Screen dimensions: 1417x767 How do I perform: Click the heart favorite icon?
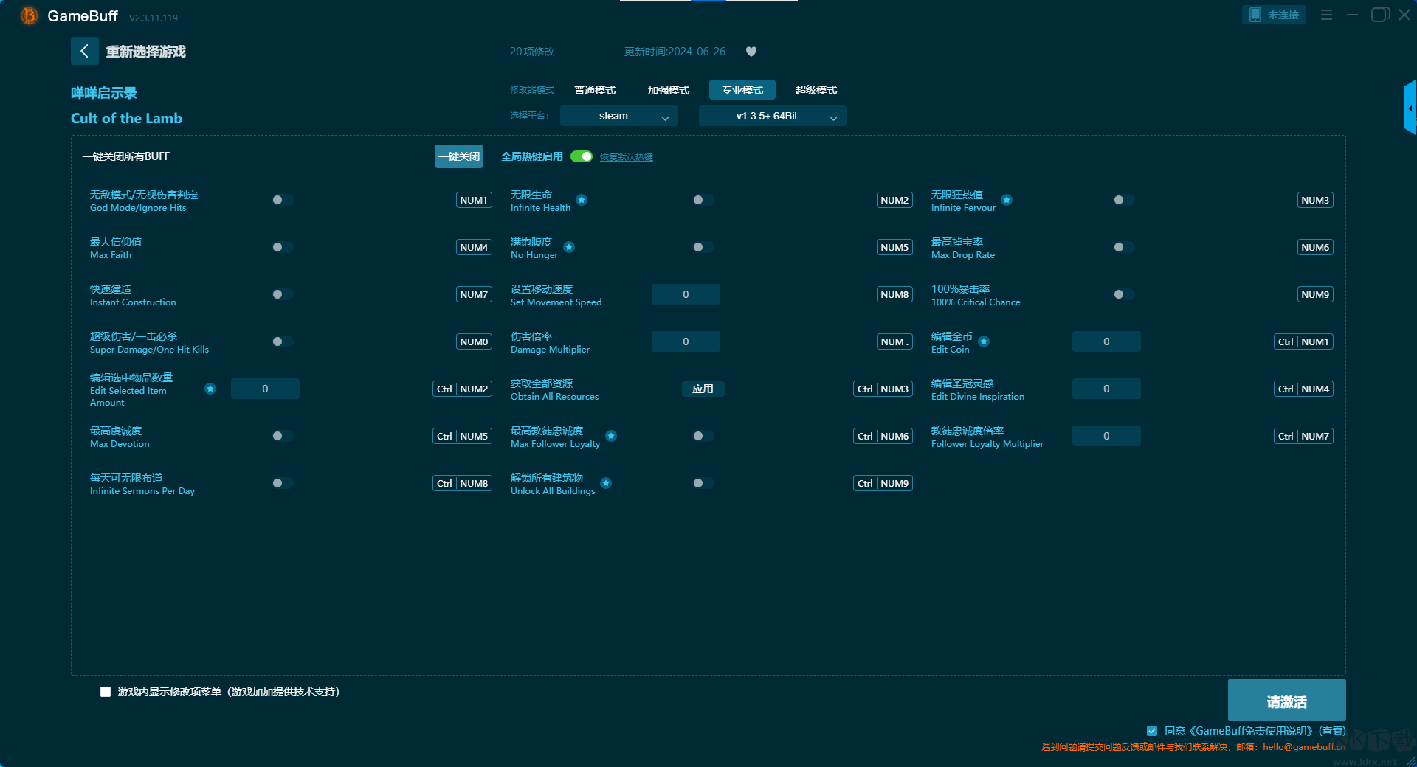point(751,52)
